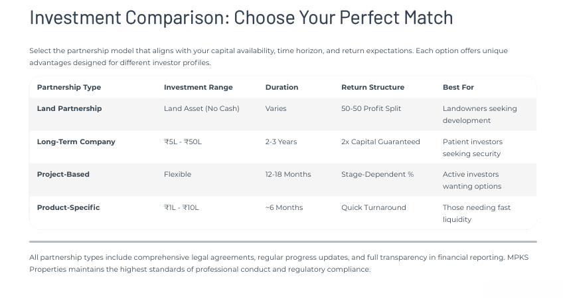
Task: Click the Partnership Type column header
Action: [x=69, y=87]
